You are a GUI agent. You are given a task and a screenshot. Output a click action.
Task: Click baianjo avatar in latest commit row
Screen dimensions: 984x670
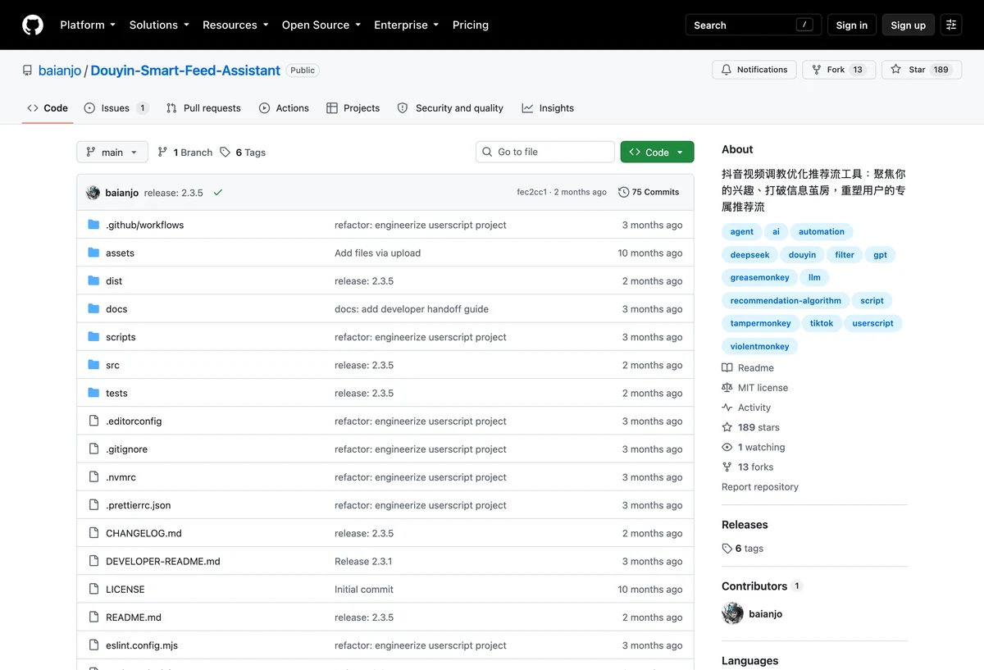coord(93,193)
